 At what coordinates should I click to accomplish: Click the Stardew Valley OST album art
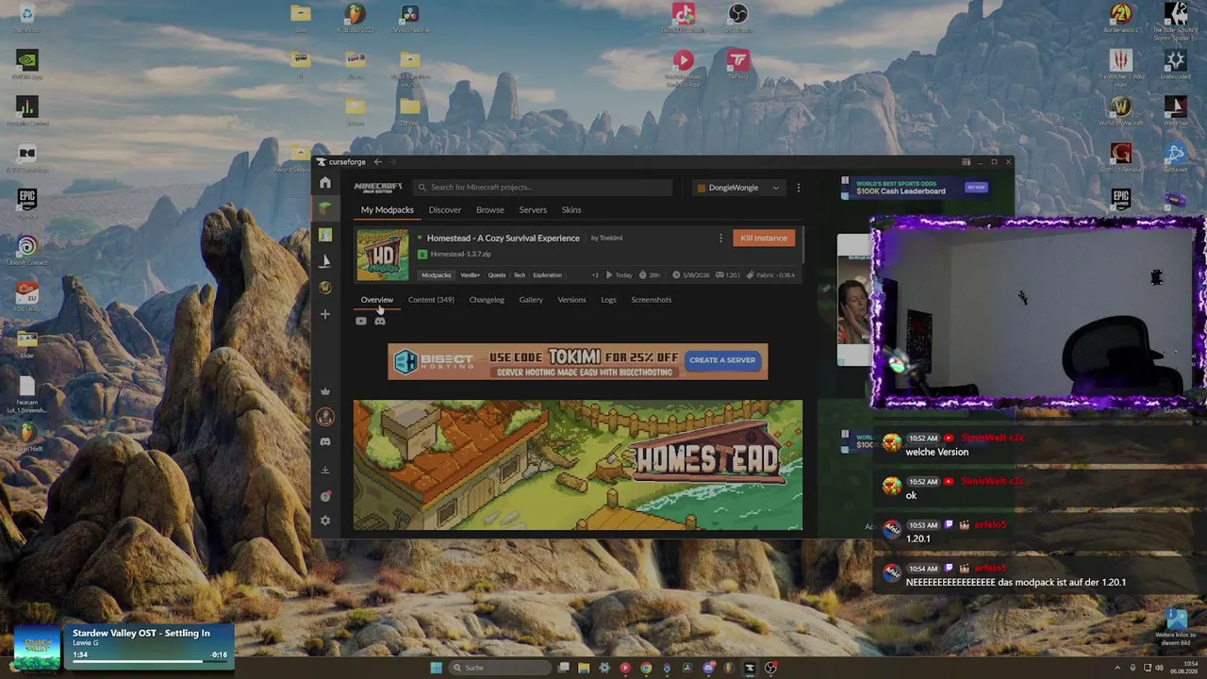(x=38, y=649)
